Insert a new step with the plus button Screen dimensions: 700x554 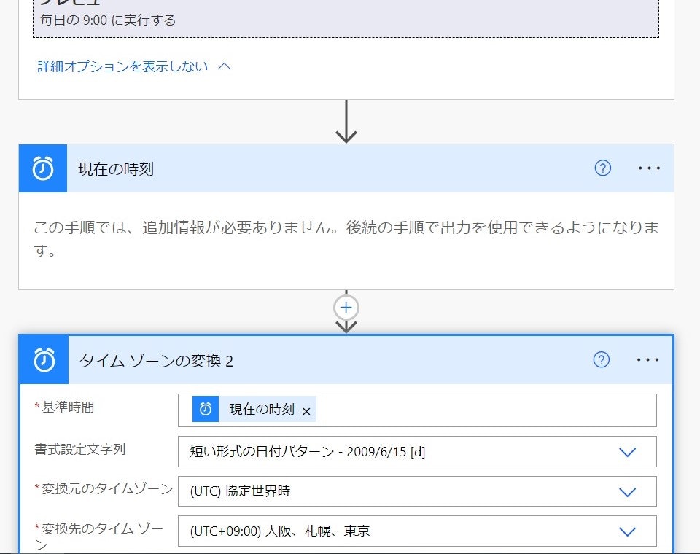click(x=346, y=307)
